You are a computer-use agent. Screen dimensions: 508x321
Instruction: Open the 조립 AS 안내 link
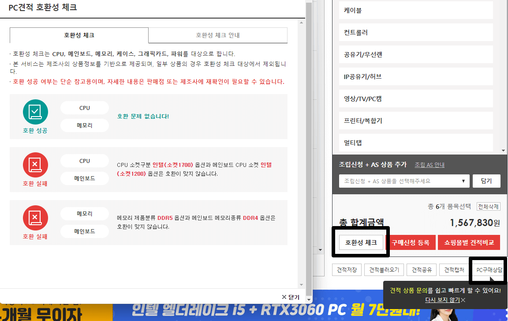click(430, 165)
